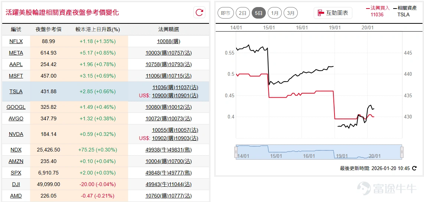Image resolution: width=424 pixels, height=202 pixels.
Task: Select the 5日 chart range
Action: click(259, 13)
